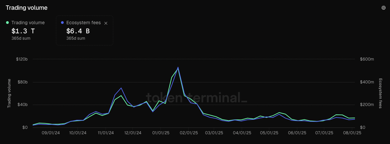The height and width of the screenshot is (144, 390).
Task: Click the $1.3 T sum value
Action: point(23,31)
